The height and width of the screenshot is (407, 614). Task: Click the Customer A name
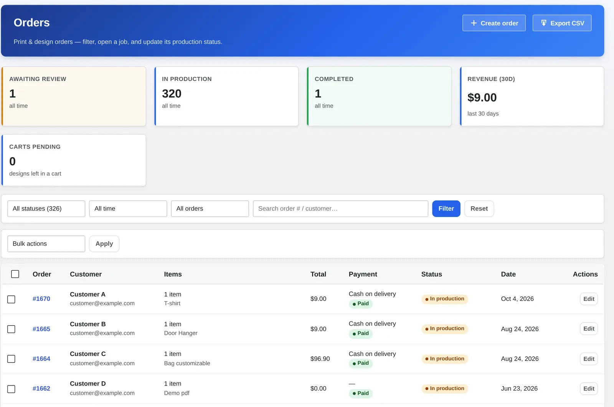[x=87, y=294]
